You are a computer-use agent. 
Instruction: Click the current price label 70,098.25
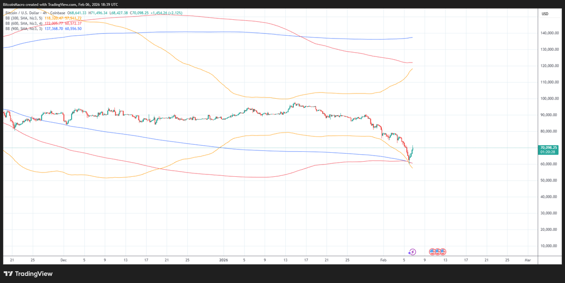tap(549, 148)
